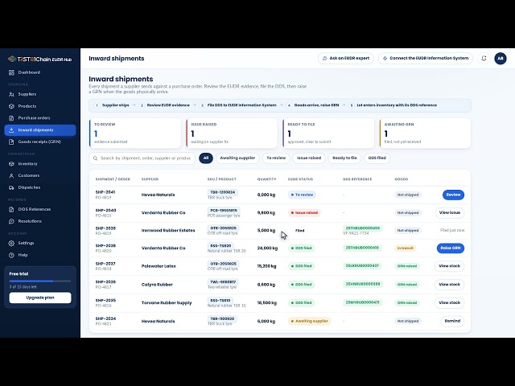The height and width of the screenshot is (386, 515).
Task: Click Remind for SHP-2034
Action: tap(452, 321)
